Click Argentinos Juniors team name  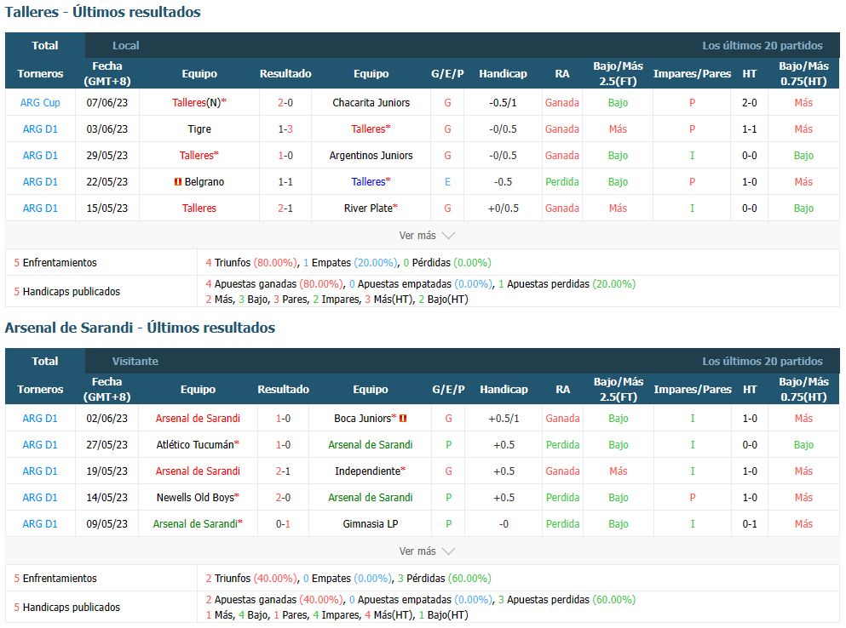[x=371, y=155]
